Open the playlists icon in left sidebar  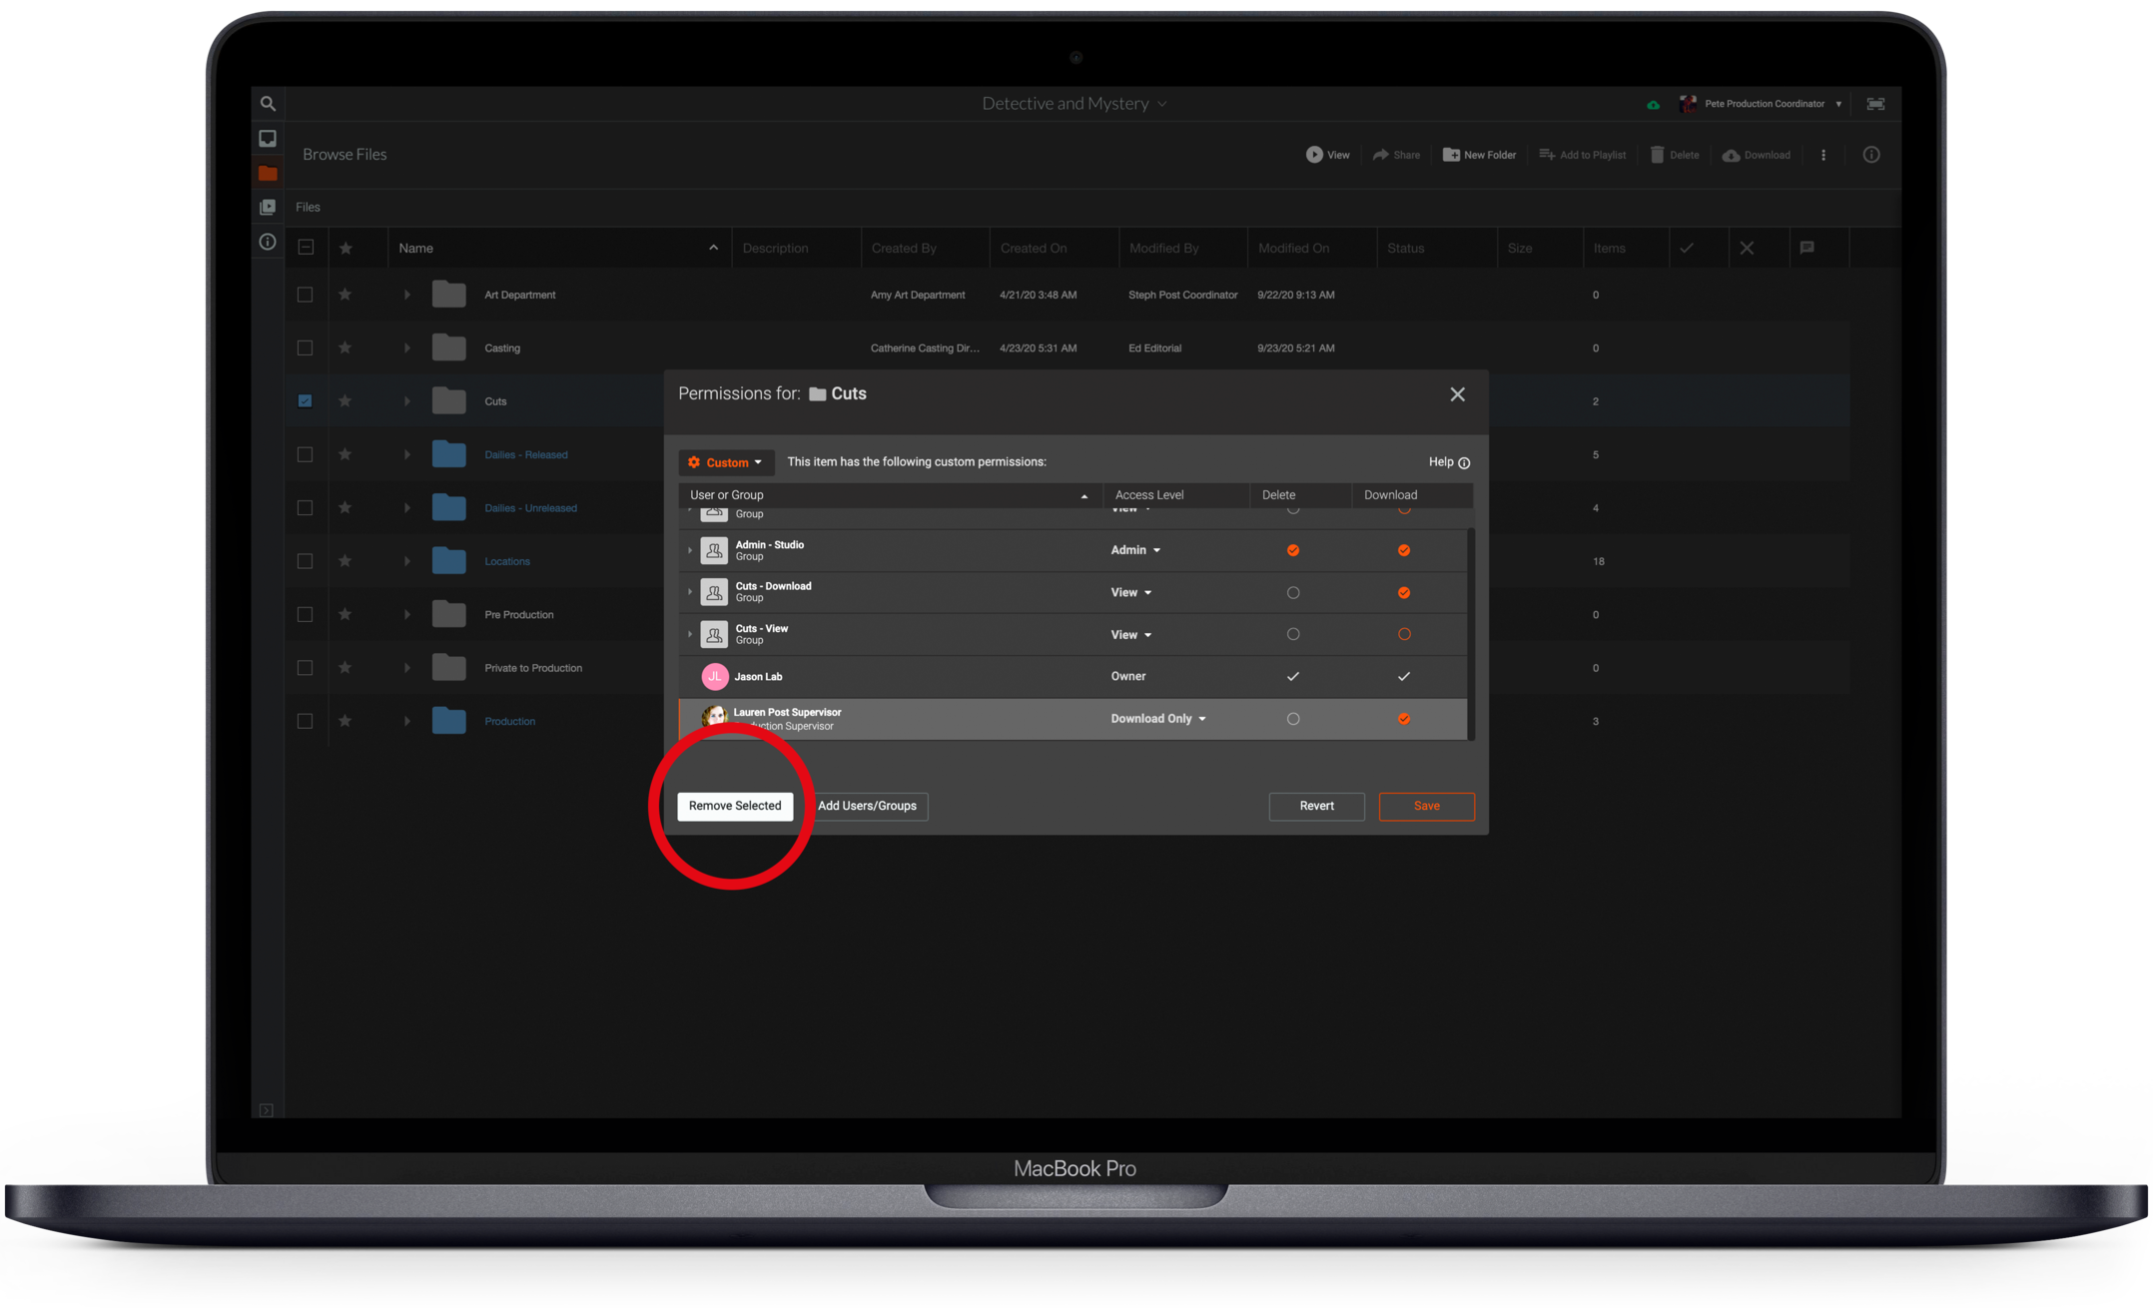pos(268,207)
